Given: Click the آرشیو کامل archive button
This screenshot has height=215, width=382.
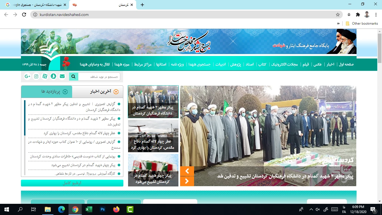Looking at the screenshot, I should coord(72,183).
